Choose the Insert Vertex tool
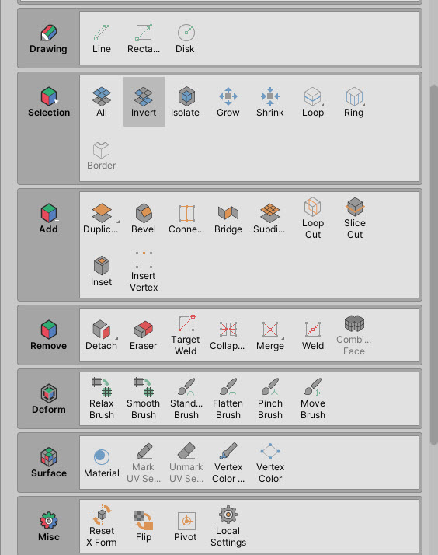Viewport: 438px width, 555px height. (144, 272)
